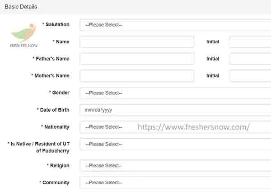The height and width of the screenshot is (192, 271).
Task: Click the Freshers Now logo image
Action: 24,35
